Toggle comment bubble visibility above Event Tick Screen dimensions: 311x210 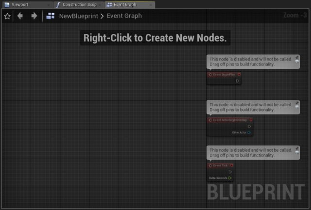(x=297, y=152)
